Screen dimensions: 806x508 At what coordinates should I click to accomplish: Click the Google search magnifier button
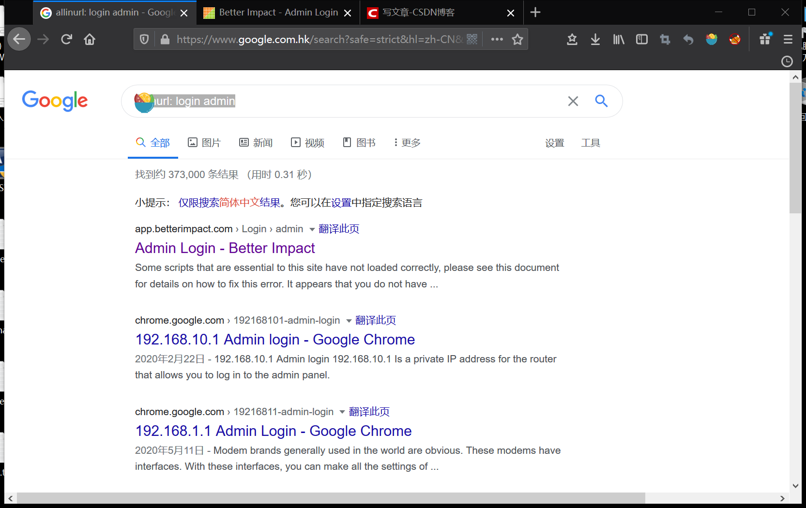click(x=601, y=101)
